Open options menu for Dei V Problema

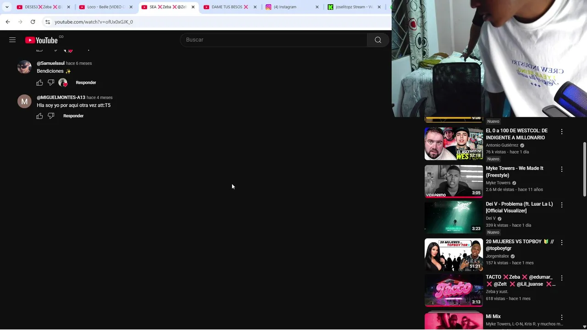562,205
